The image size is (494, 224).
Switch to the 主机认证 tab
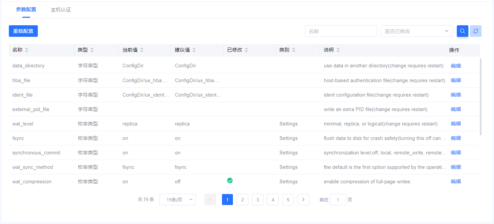tap(61, 10)
